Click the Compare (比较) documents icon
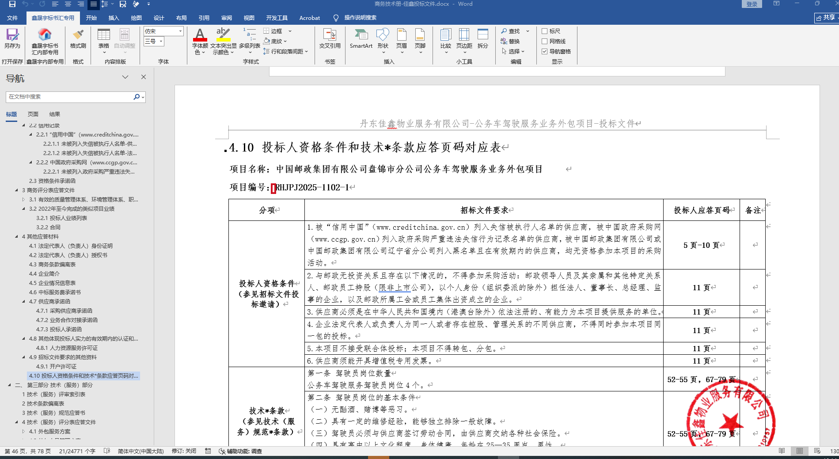Screen dimensions: 839x459 445,35
